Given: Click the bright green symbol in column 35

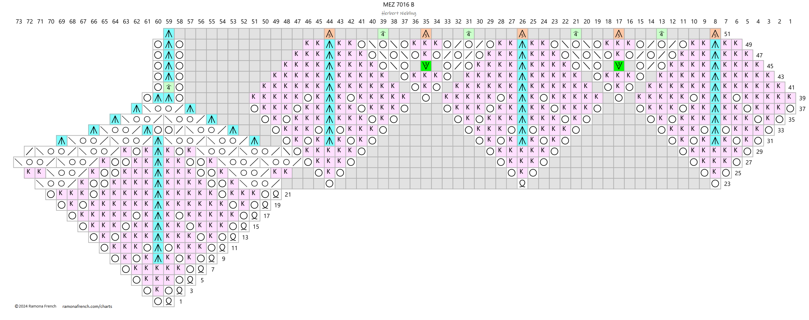Looking at the screenshot, I should [426, 65].
